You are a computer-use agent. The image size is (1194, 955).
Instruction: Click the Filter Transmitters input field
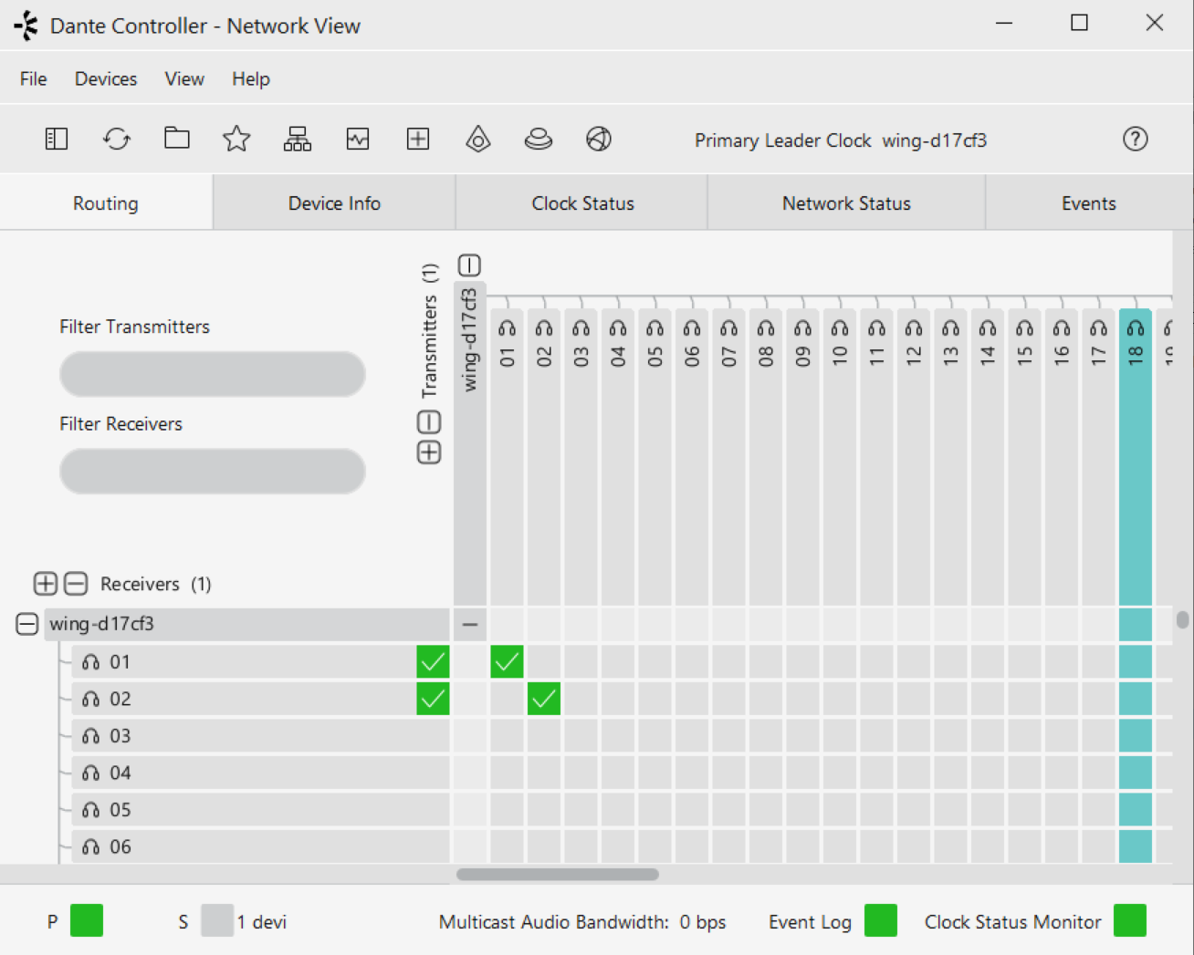213,374
